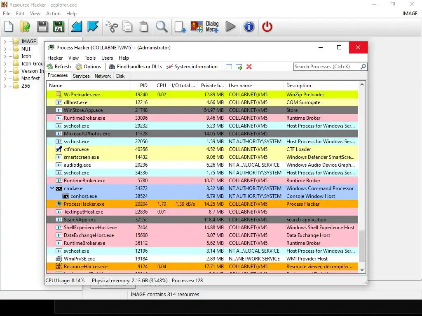Screen dimensions: 422x316
Task: Click the Copy pages icon
Action: [x=127, y=27]
